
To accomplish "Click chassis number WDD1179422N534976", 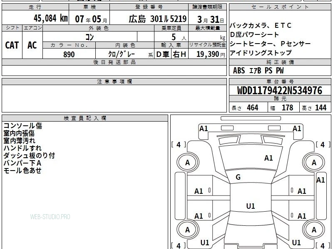I will (x=279, y=90).
